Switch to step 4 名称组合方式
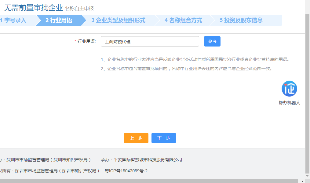Viewport: 310px width, 183px height. pyautogui.click(x=183, y=21)
